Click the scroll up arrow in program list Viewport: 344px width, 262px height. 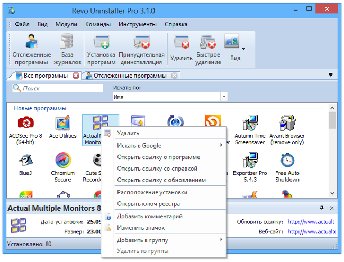click(x=332, y=108)
